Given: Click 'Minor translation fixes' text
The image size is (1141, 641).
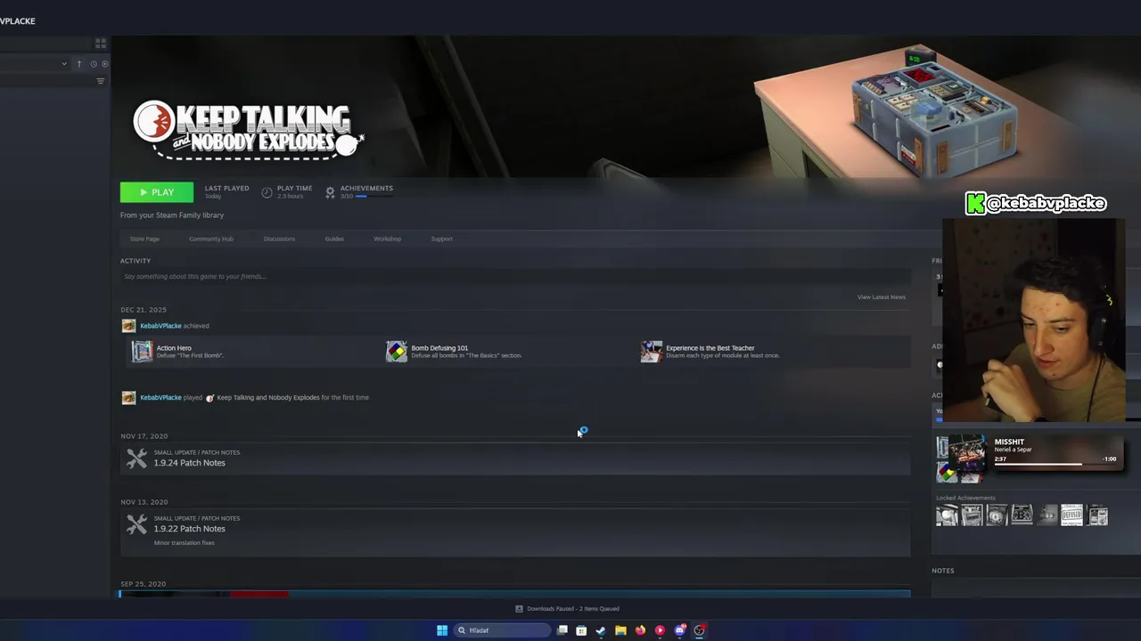Looking at the screenshot, I should click(185, 543).
